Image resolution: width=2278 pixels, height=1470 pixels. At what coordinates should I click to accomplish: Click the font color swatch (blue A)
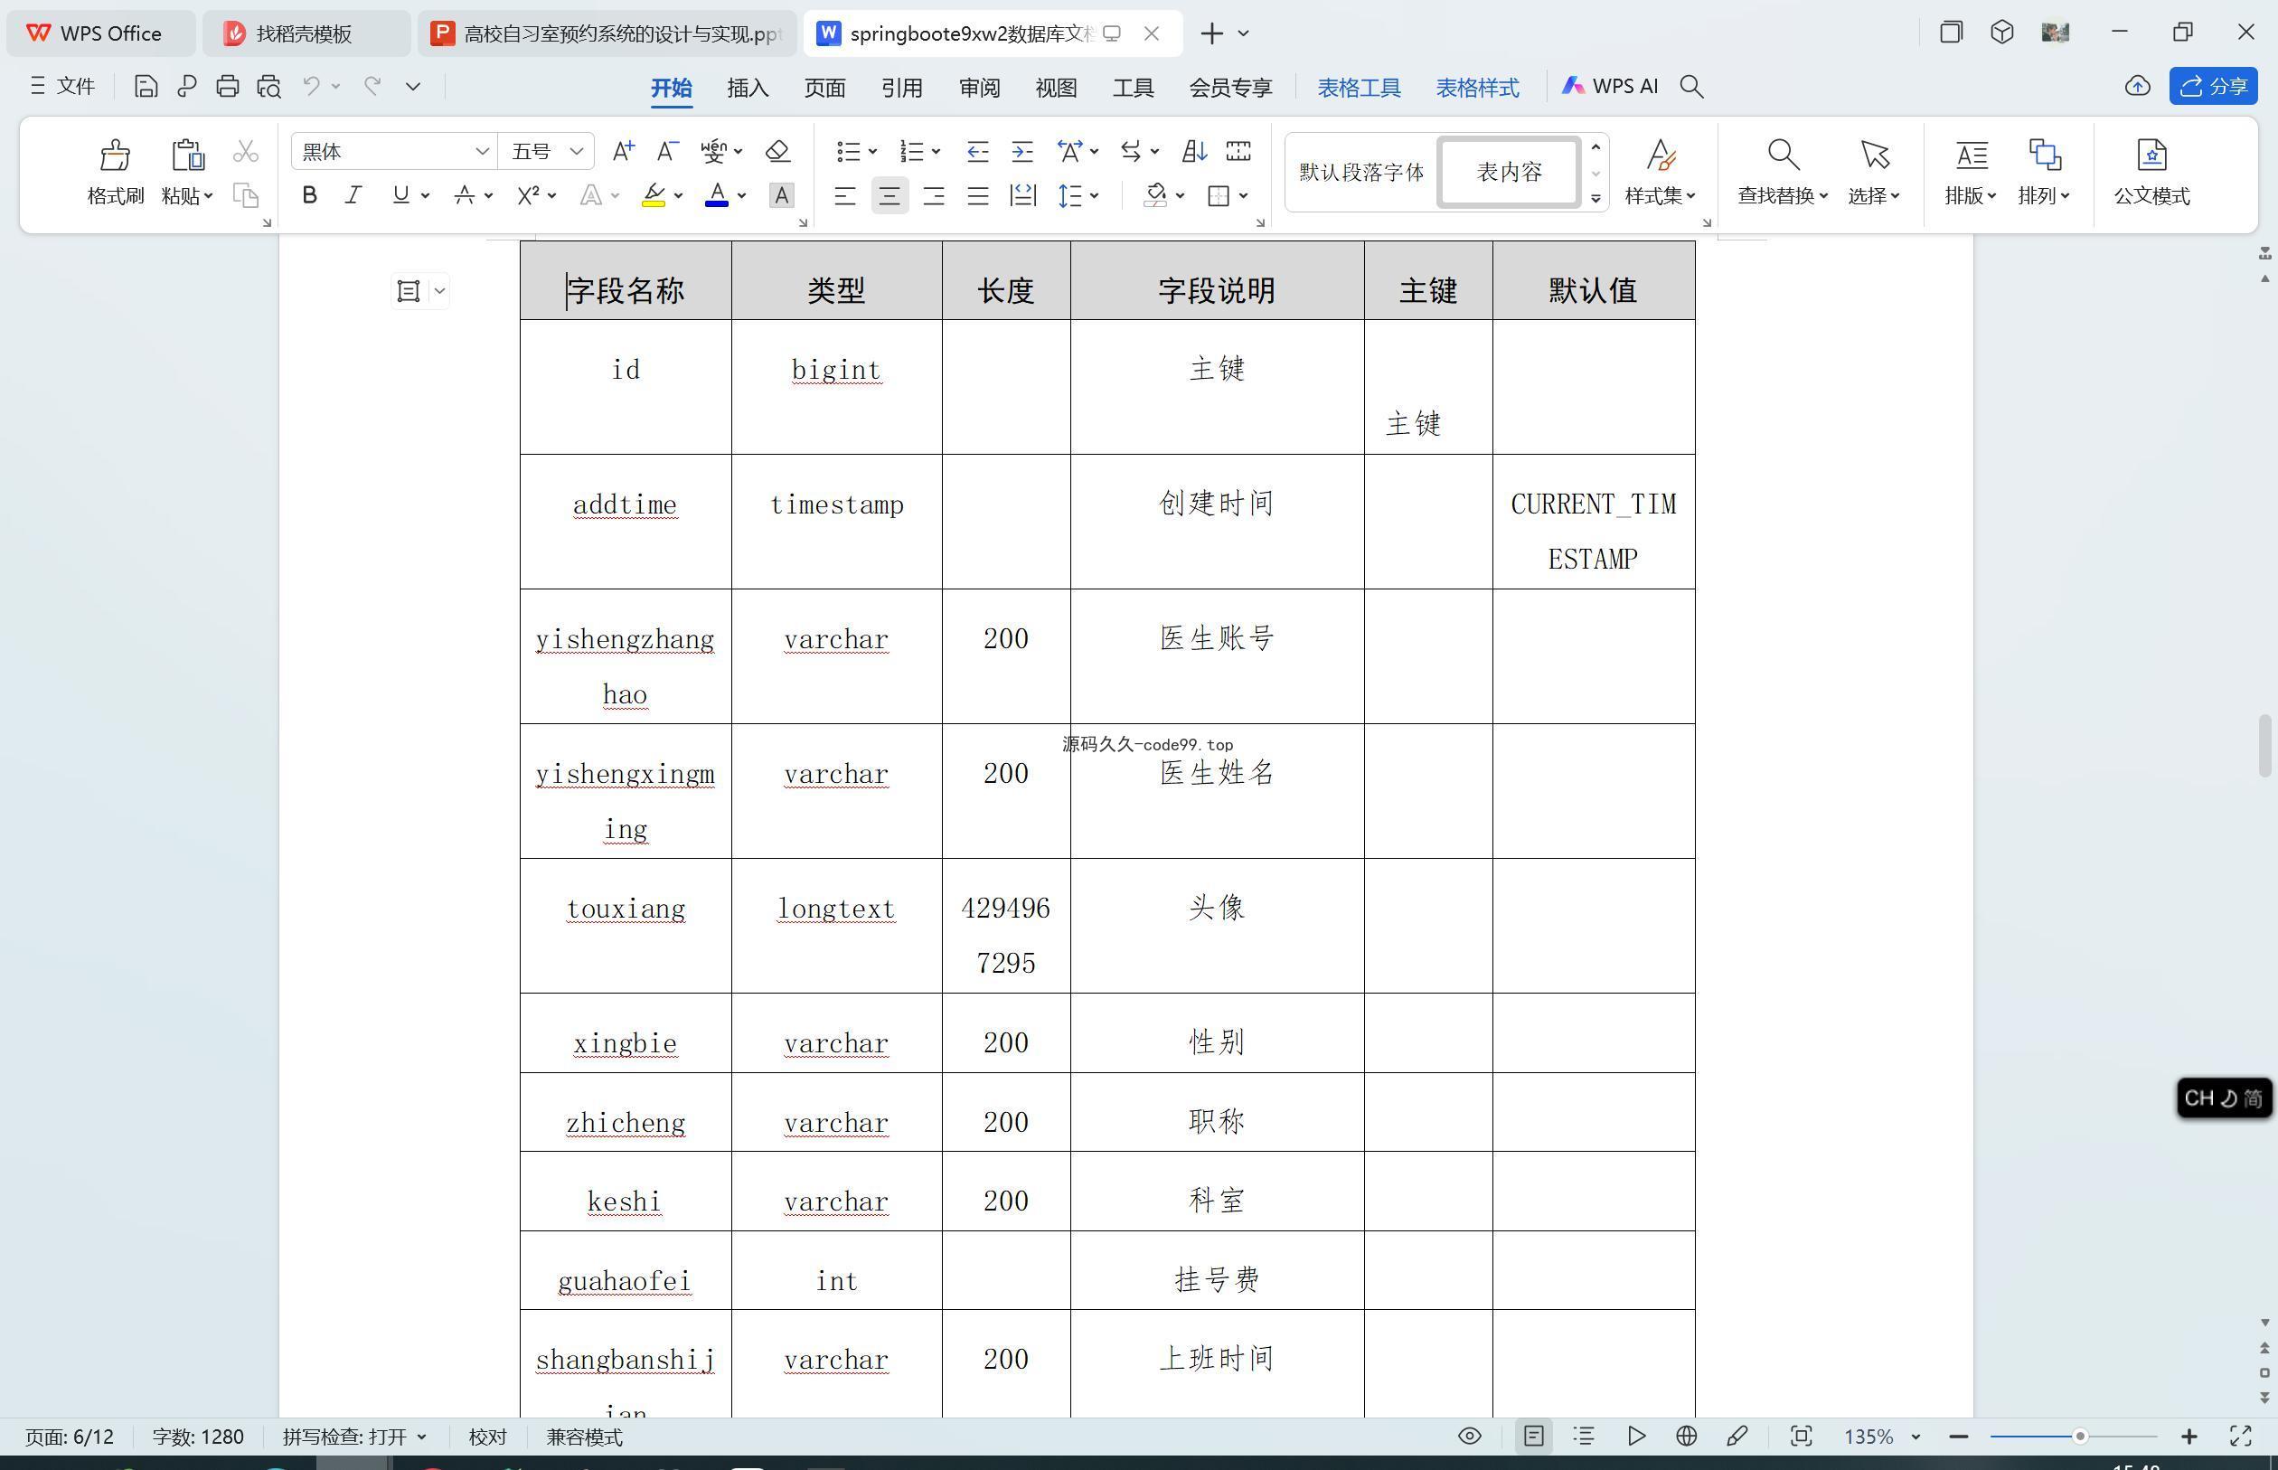(717, 195)
